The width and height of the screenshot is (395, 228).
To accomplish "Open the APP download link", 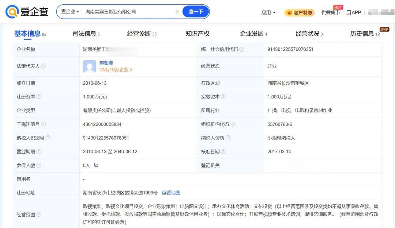I will pos(354,12).
